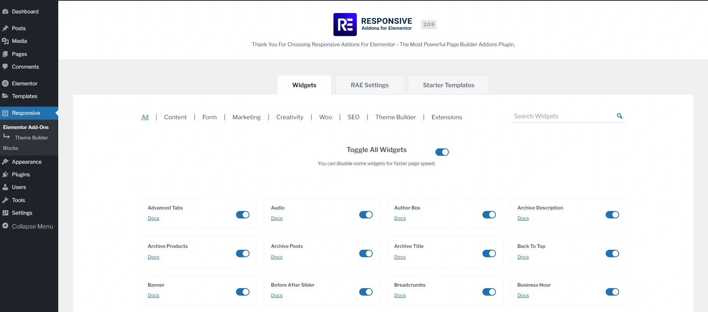Click the Settings sliders icon
This screenshot has width=708, height=312.
click(5, 213)
